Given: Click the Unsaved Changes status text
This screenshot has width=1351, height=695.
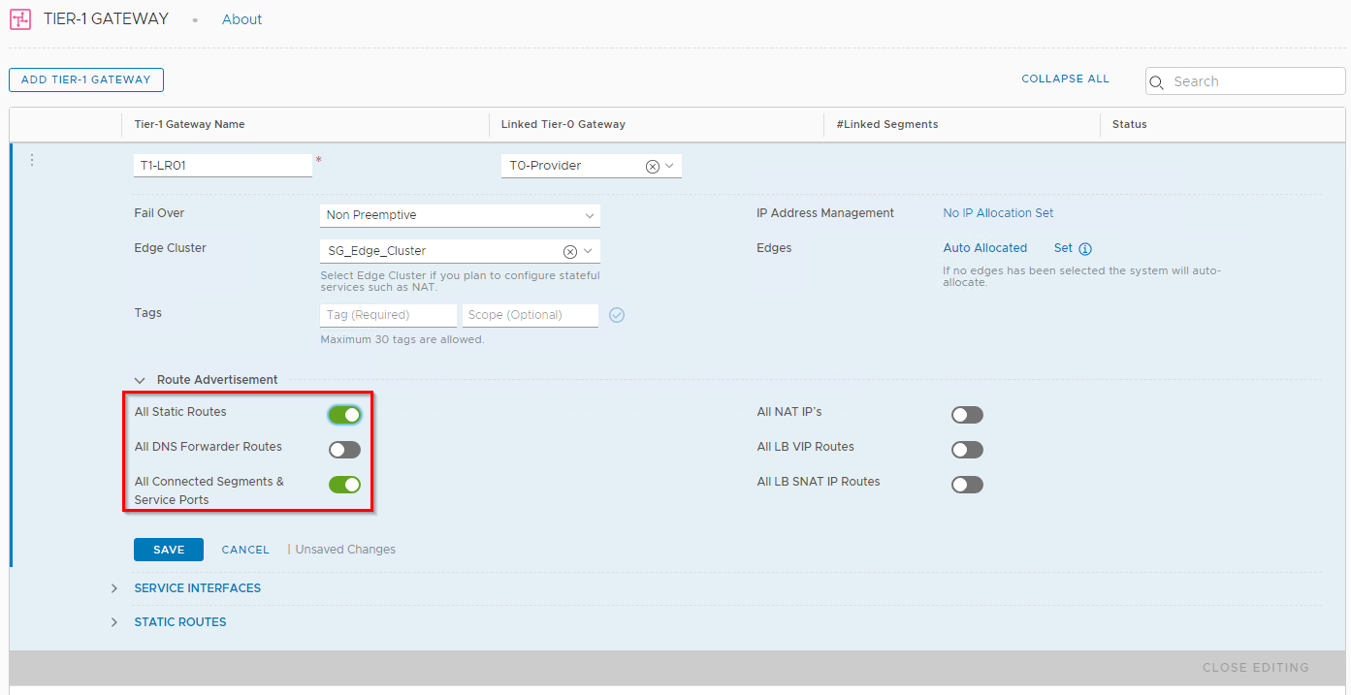Looking at the screenshot, I should [345, 550].
